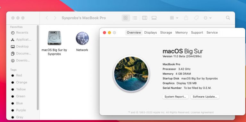Go forward with Finder's right chevron
This screenshot has height=122, width=246.
(x=55, y=18)
